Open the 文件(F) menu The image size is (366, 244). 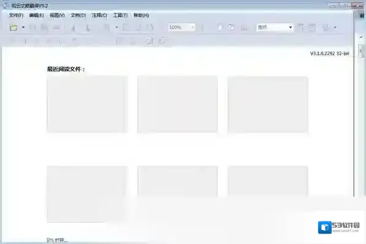tap(16, 15)
